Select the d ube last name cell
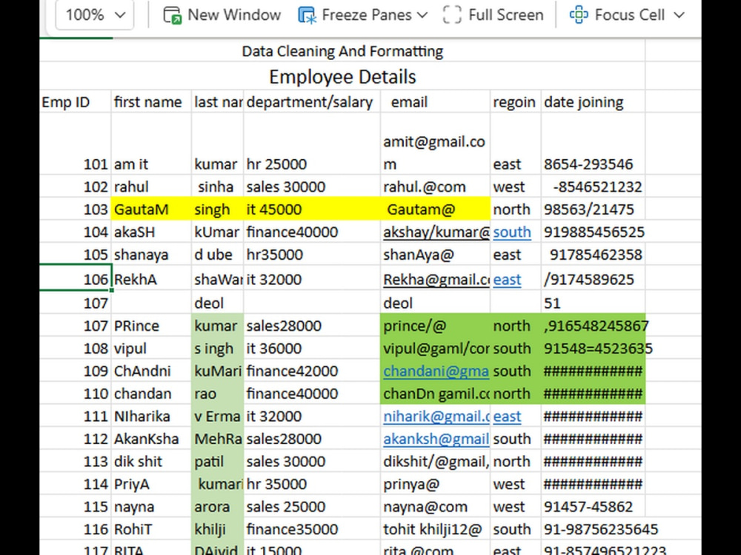741x555 pixels. [217, 255]
